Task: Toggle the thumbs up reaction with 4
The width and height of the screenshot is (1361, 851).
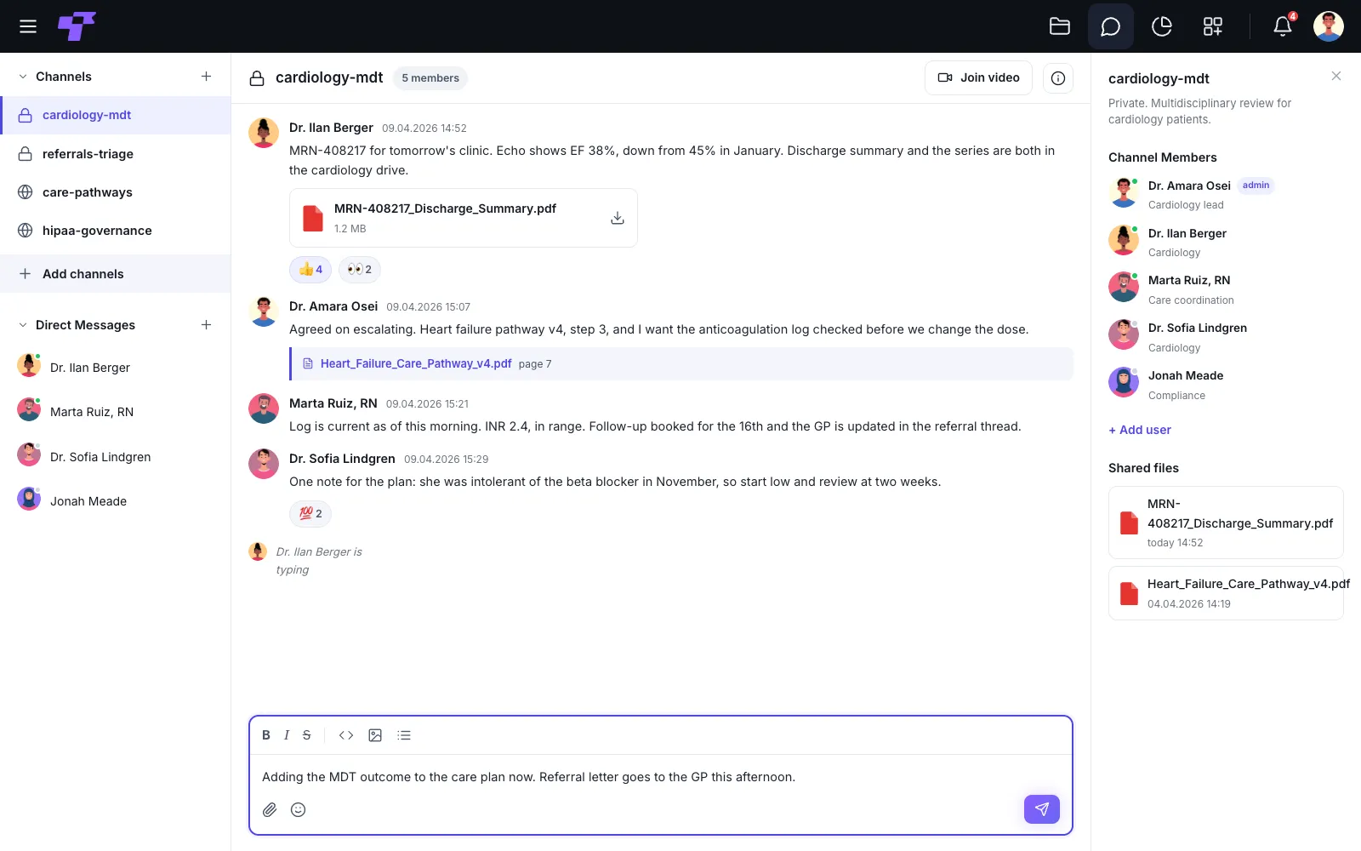Action: [x=310, y=270]
